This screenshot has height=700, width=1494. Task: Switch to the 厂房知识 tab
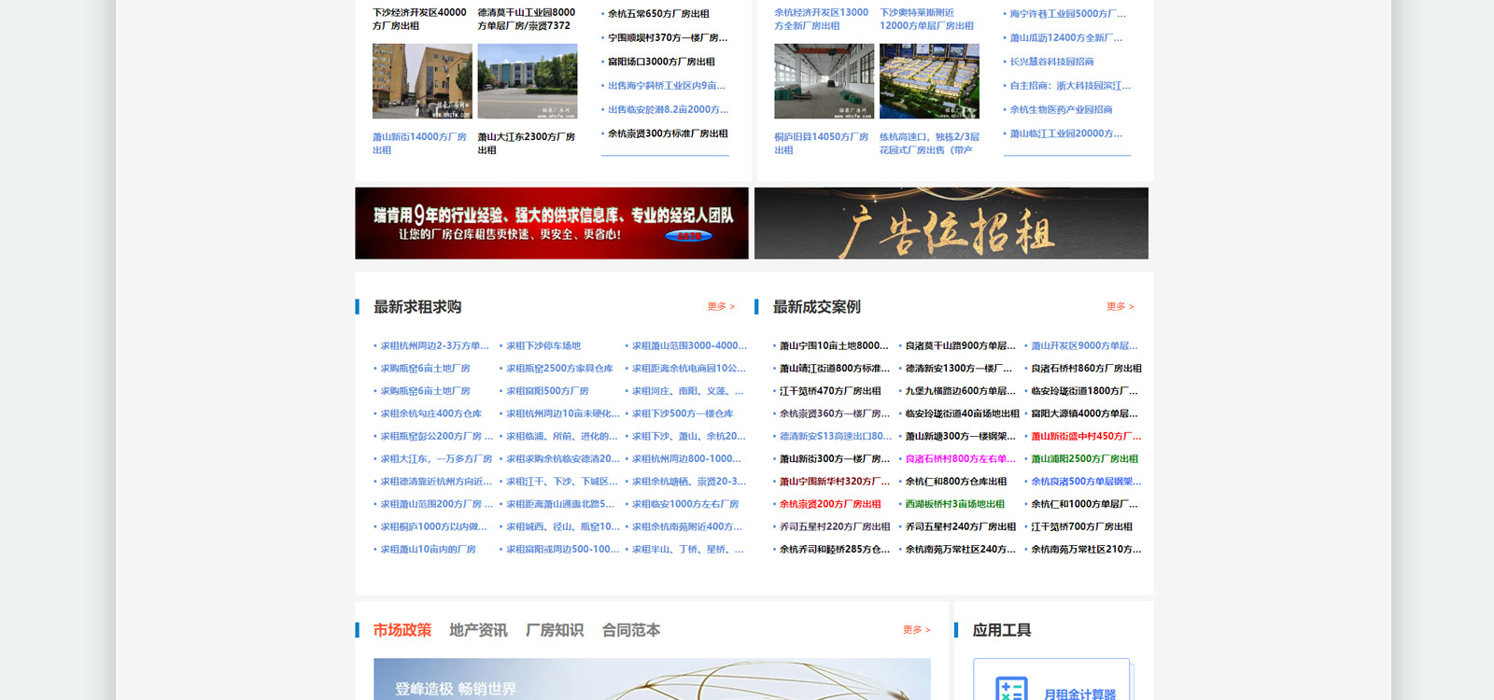555,630
